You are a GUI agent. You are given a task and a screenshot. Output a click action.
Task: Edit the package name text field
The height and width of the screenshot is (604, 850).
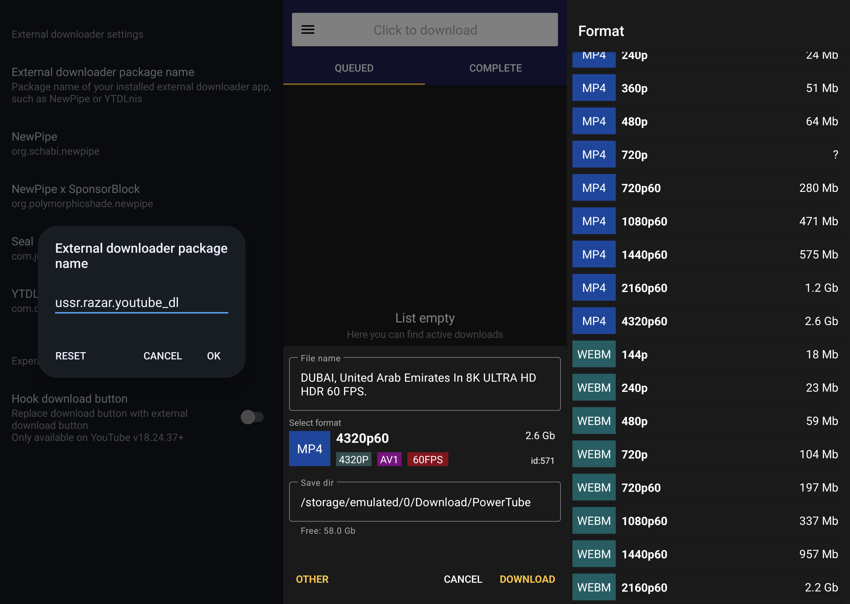pos(141,303)
